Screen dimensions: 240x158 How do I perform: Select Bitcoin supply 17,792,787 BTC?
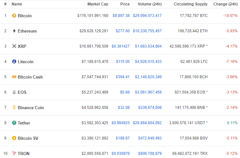(194, 16)
